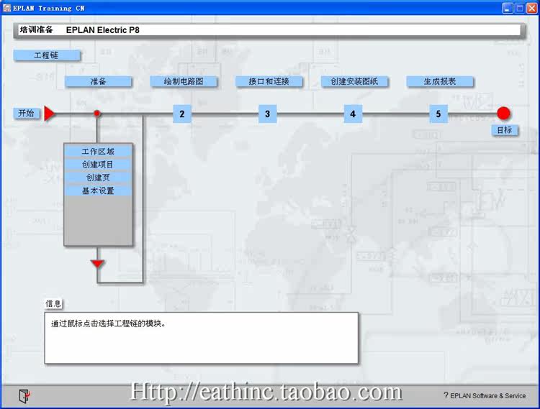The image size is (540, 409).
Task: Click the EPLAN Electric P8 title text
Action: point(103,30)
